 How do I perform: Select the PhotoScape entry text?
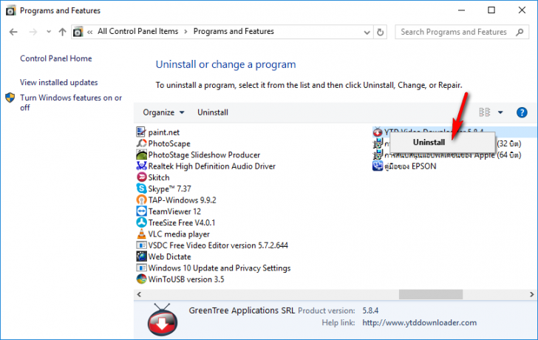pos(169,143)
